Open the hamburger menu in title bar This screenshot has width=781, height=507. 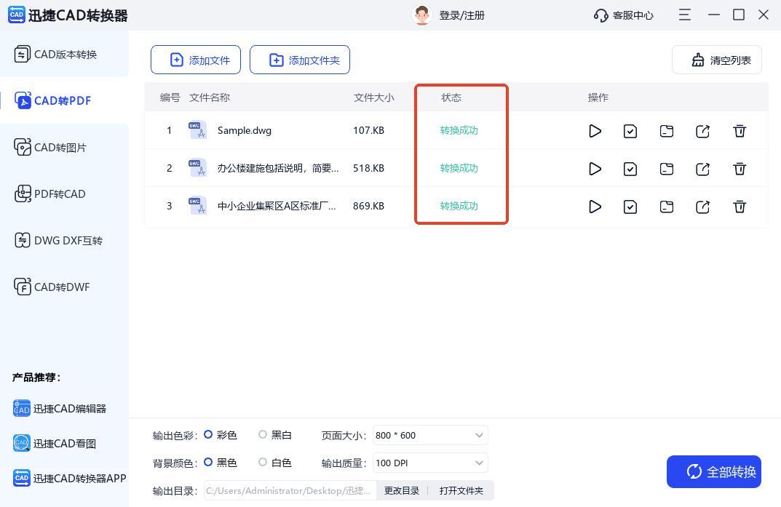[x=684, y=15]
